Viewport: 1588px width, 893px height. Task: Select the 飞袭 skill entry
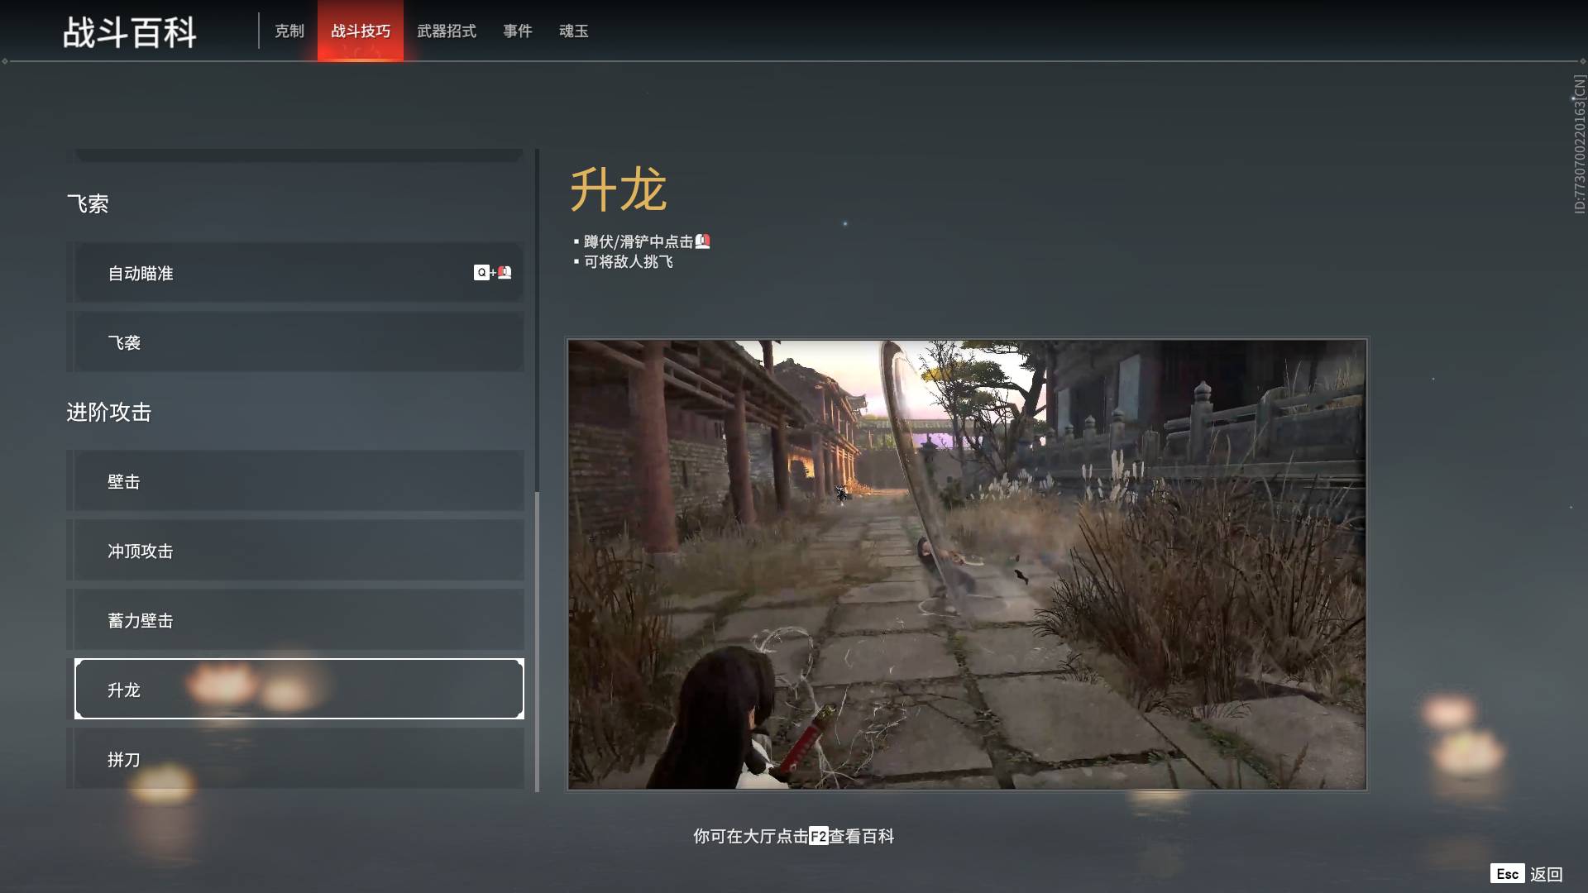pyautogui.click(x=298, y=342)
